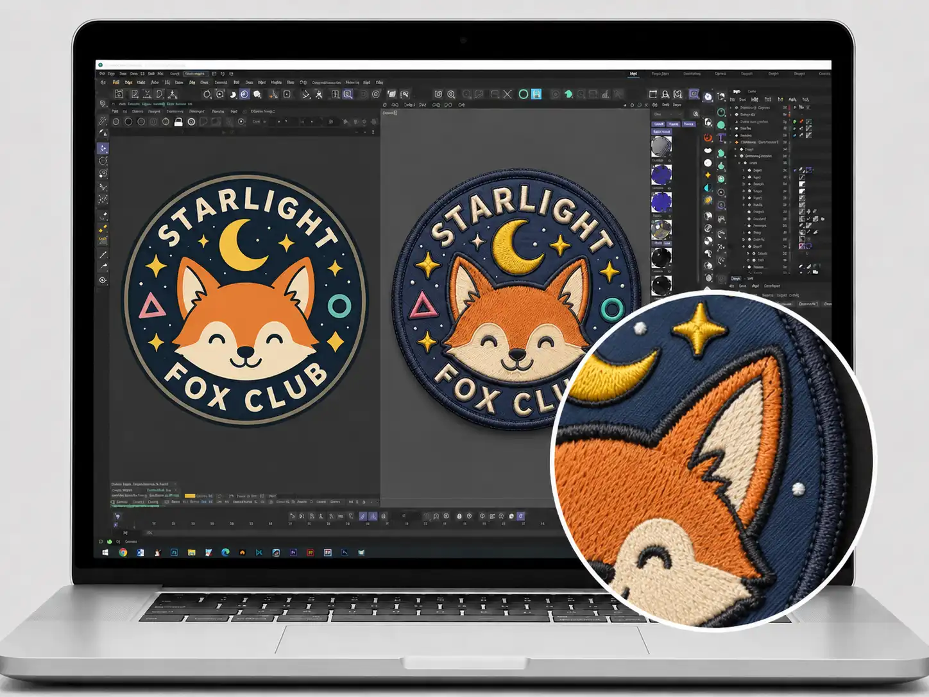Image resolution: width=929 pixels, height=697 pixels.
Task: Select the highlighted purple spiral tool icon
Action: pyautogui.click(x=244, y=94)
